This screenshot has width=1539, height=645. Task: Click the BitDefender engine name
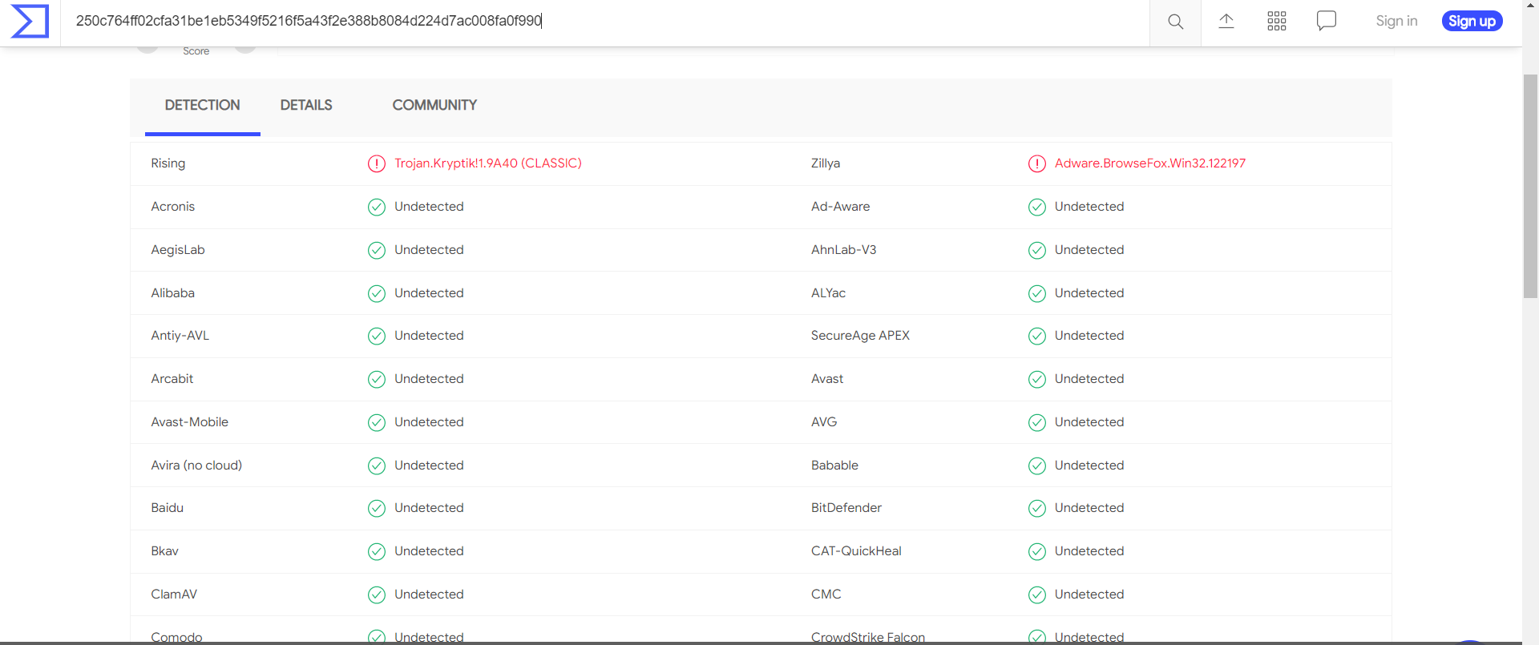point(846,508)
